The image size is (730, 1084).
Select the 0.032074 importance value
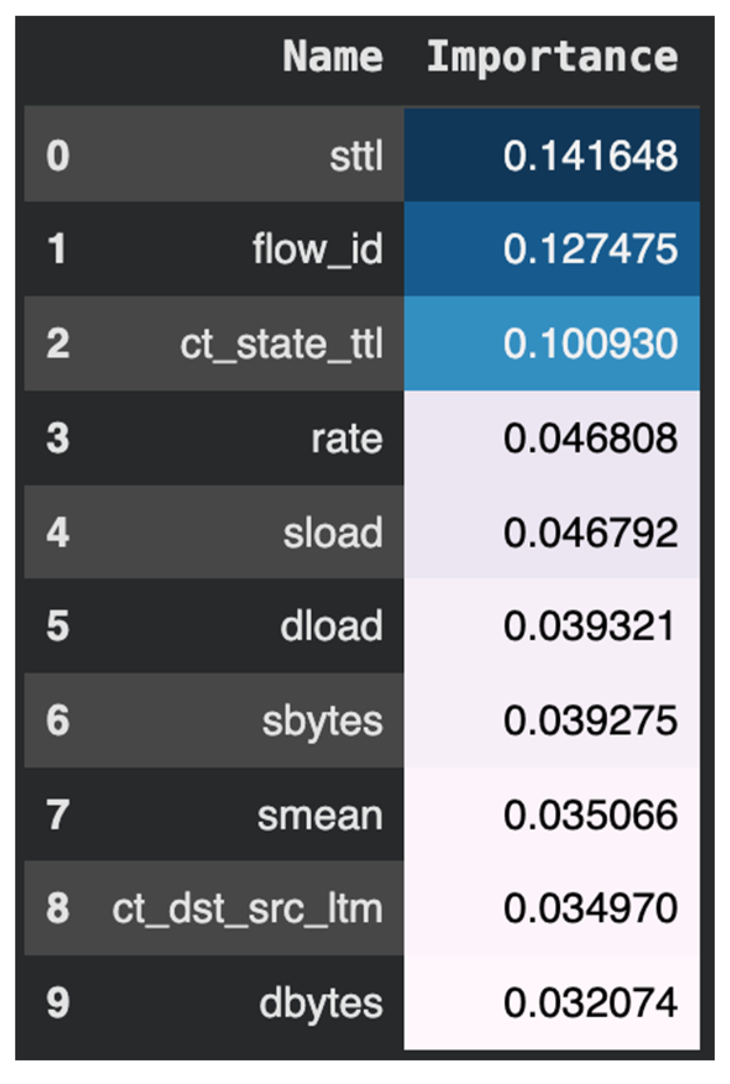[x=590, y=1003]
